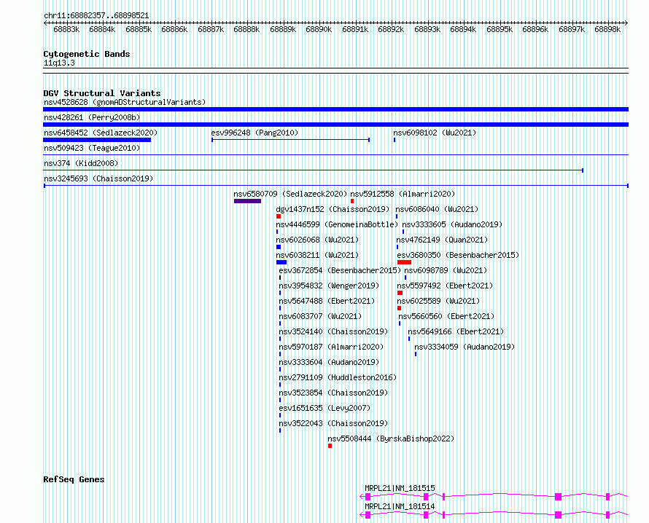Open nsv6083707 (Wu2021) label
The height and width of the screenshot is (523, 649).
pyautogui.click(x=320, y=316)
